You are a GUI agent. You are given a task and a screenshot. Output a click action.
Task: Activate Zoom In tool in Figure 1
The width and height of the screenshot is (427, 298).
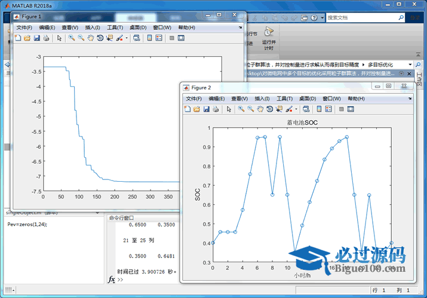[x=72, y=38]
